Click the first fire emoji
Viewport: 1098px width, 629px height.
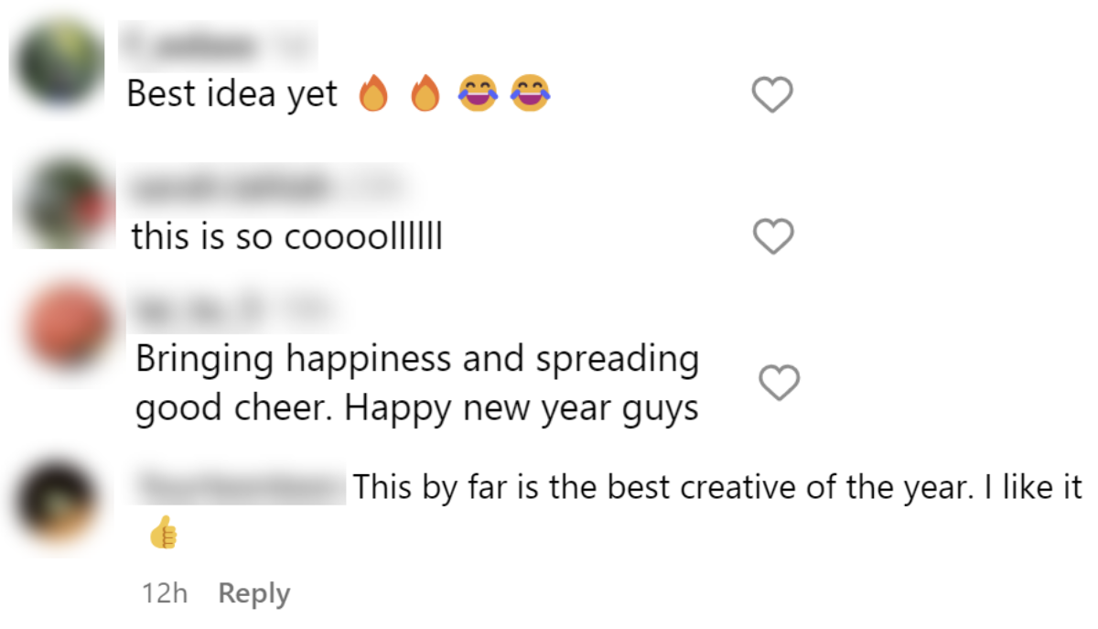[x=373, y=94]
